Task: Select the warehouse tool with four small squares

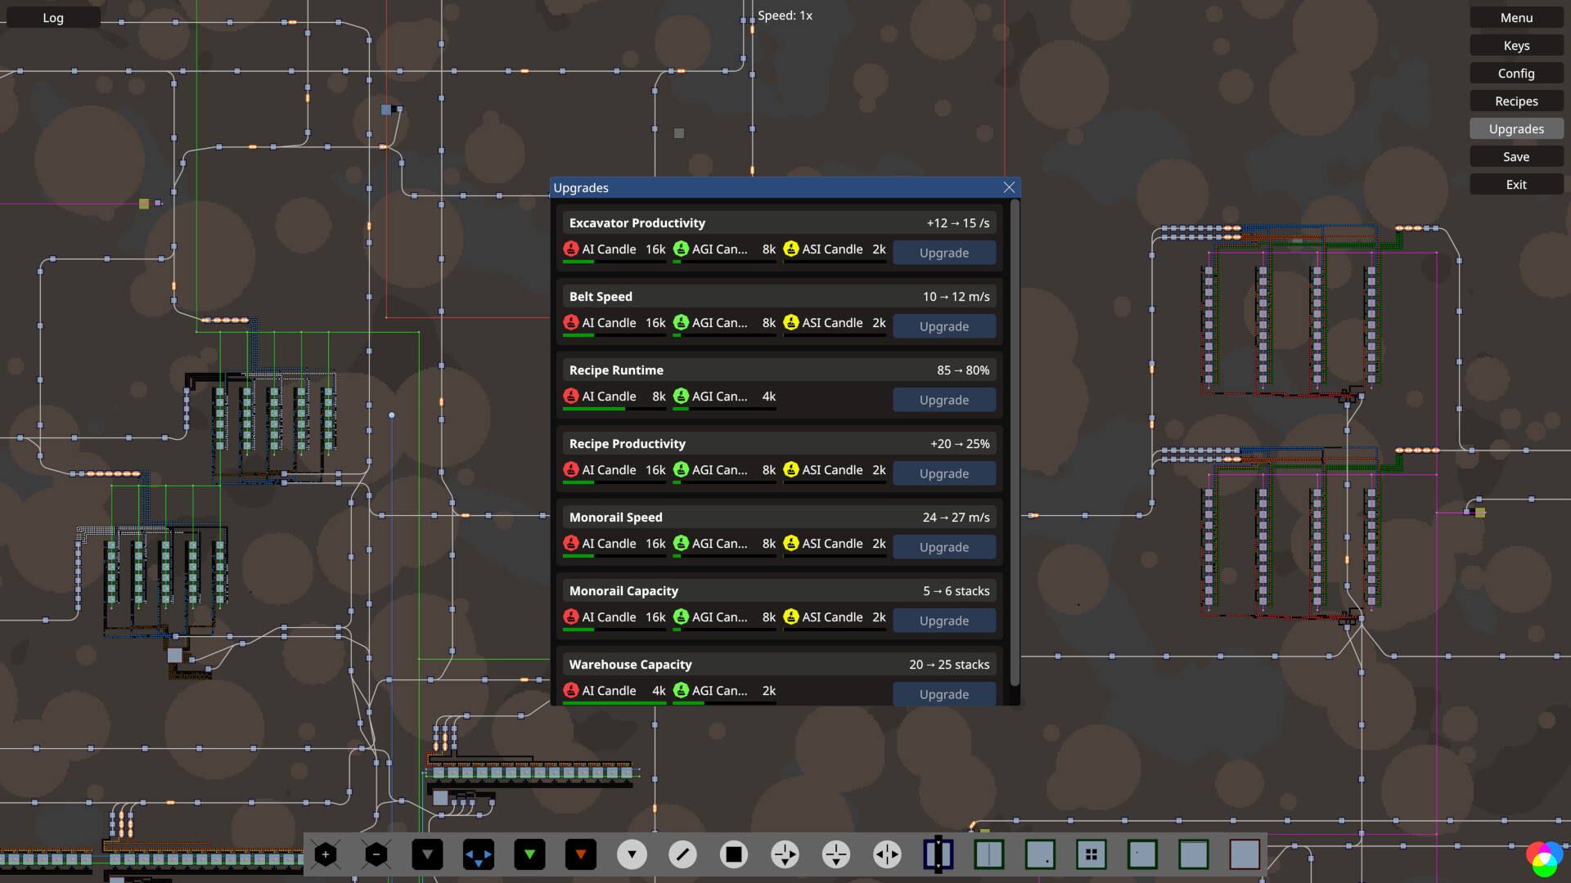Action: (x=1092, y=854)
